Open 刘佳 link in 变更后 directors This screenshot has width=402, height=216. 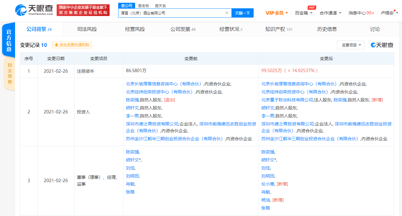[x=266, y=168]
